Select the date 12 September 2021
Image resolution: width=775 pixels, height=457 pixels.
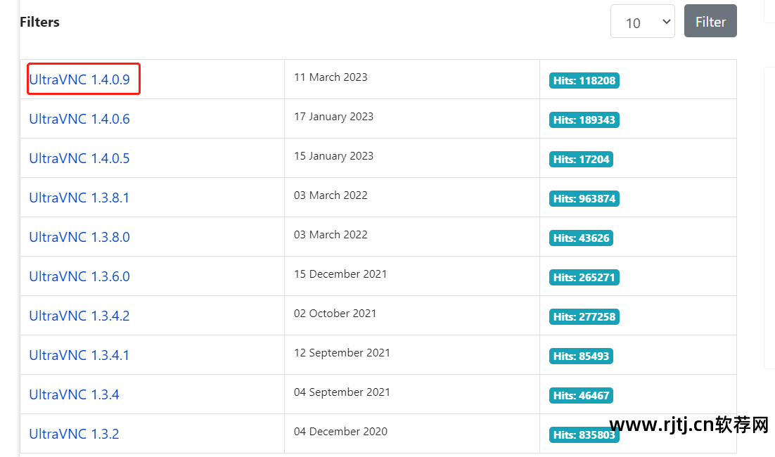point(342,353)
